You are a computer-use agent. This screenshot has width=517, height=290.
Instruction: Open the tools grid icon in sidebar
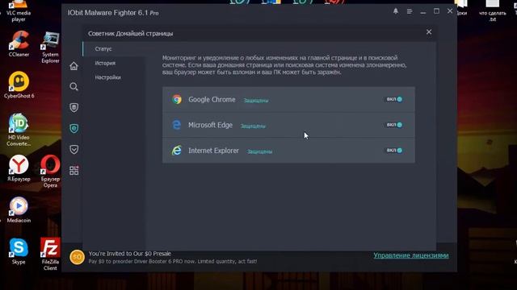[x=74, y=170]
